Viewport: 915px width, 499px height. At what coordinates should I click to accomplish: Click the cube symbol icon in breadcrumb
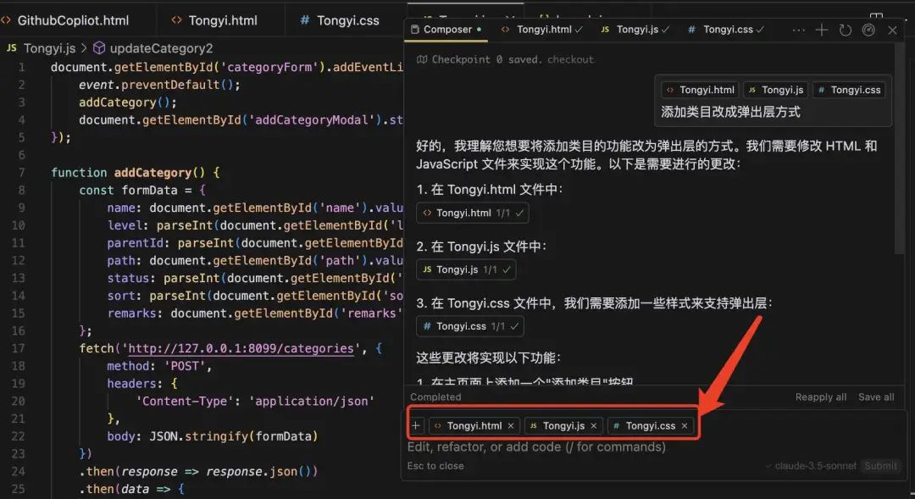[x=99, y=47]
